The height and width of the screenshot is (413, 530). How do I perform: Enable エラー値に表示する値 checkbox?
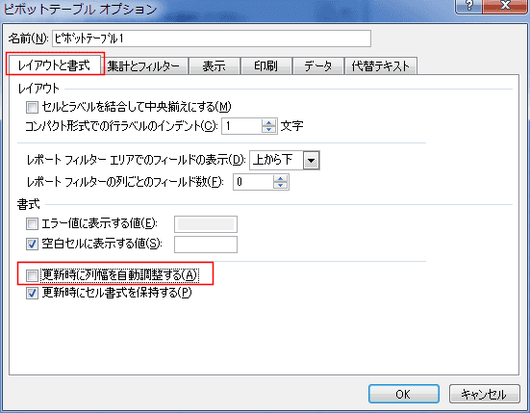coord(32,224)
